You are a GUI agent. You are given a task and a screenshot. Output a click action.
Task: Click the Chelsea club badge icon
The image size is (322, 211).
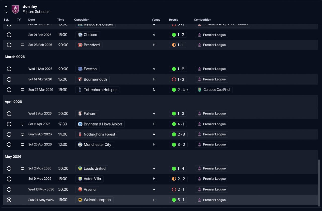click(x=80, y=35)
